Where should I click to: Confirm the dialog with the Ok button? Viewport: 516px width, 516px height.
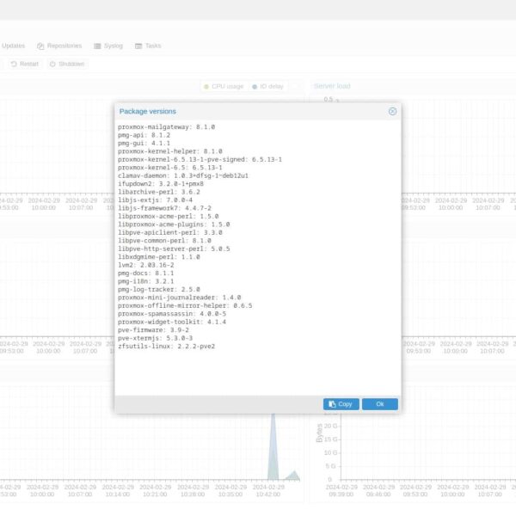tap(380, 404)
